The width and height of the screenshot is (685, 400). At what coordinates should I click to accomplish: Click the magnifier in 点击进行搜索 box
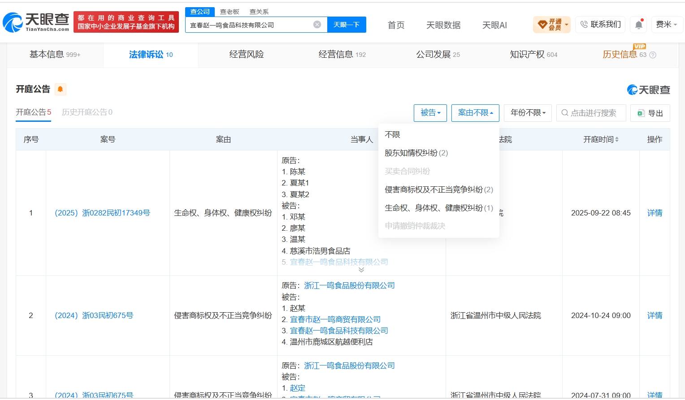click(565, 113)
